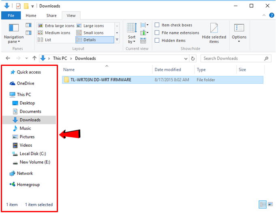276x213 pixels.
Task: Select the View ribbon tab
Action: click(x=71, y=15)
